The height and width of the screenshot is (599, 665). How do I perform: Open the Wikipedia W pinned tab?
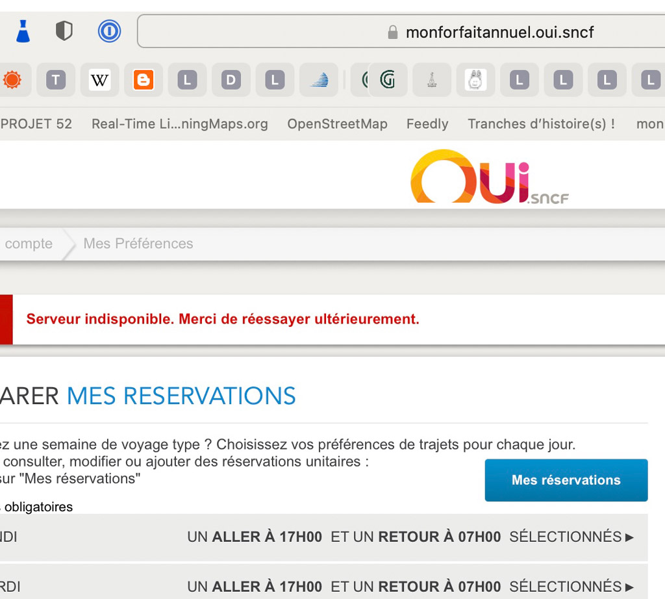pyautogui.click(x=99, y=80)
